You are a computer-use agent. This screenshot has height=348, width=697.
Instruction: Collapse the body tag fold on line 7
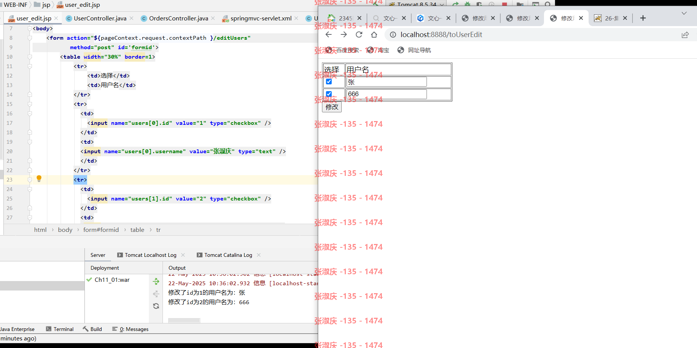(30, 28)
